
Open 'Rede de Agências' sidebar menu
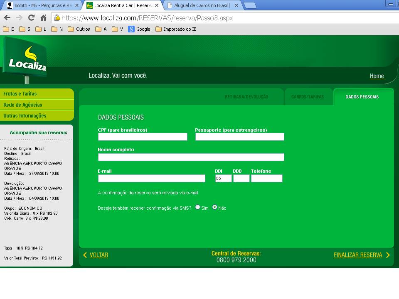pyautogui.click(x=37, y=105)
